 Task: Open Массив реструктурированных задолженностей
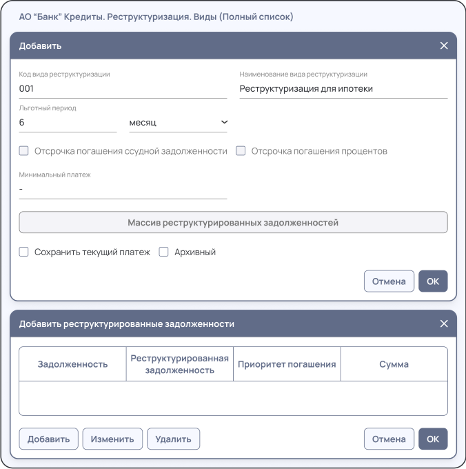[x=233, y=223]
